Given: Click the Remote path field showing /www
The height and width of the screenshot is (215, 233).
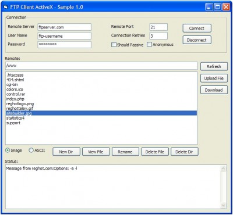Looking at the screenshot, I should (101, 66).
